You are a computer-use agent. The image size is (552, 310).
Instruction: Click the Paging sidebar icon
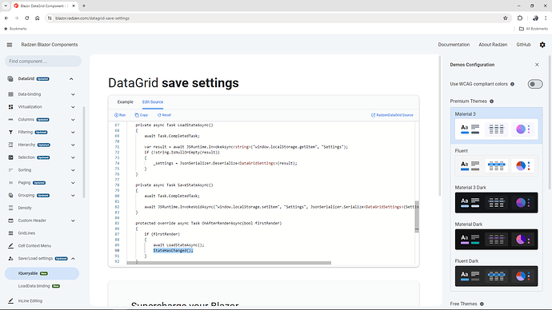coord(10,183)
